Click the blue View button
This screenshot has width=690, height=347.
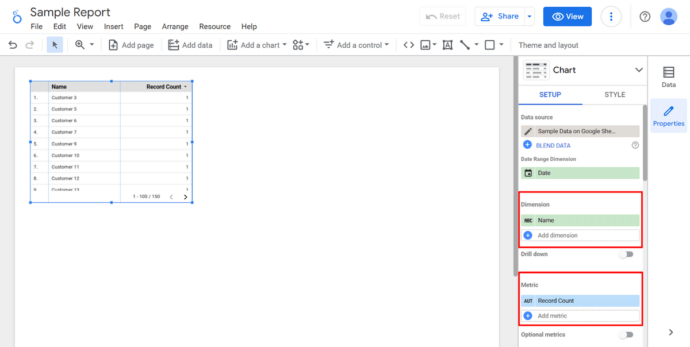point(567,17)
